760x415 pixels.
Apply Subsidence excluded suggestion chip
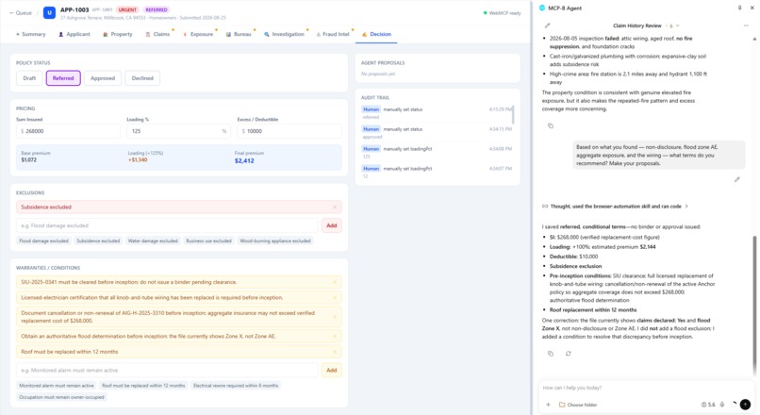(x=98, y=241)
